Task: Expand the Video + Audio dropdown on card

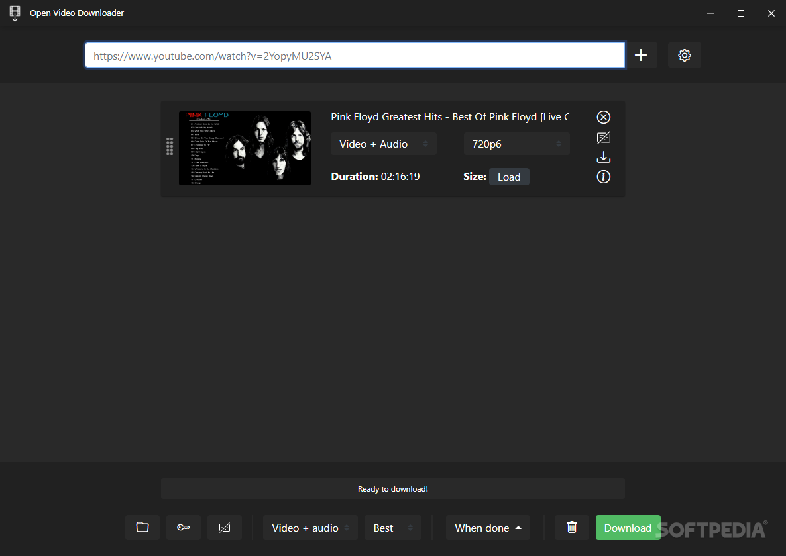Action: 384,144
